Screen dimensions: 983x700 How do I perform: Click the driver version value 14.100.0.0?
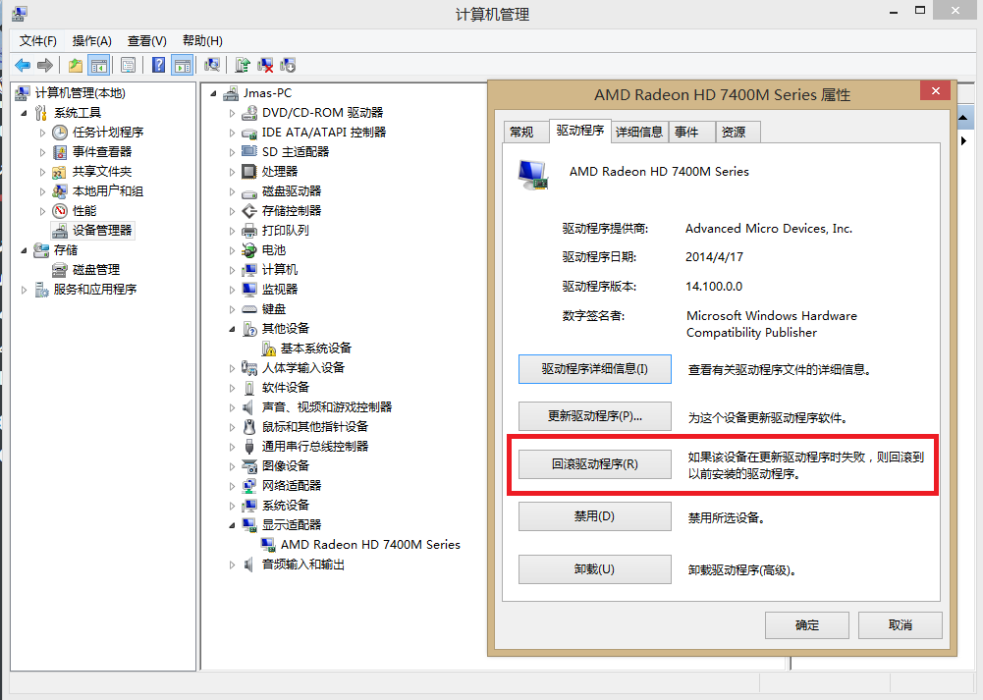714,287
